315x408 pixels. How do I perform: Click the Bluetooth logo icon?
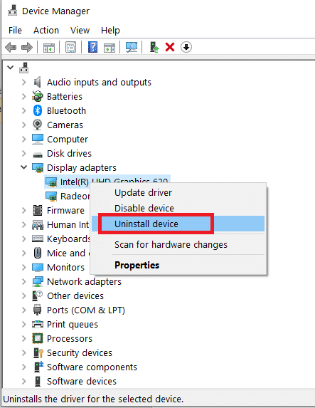click(x=38, y=110)
